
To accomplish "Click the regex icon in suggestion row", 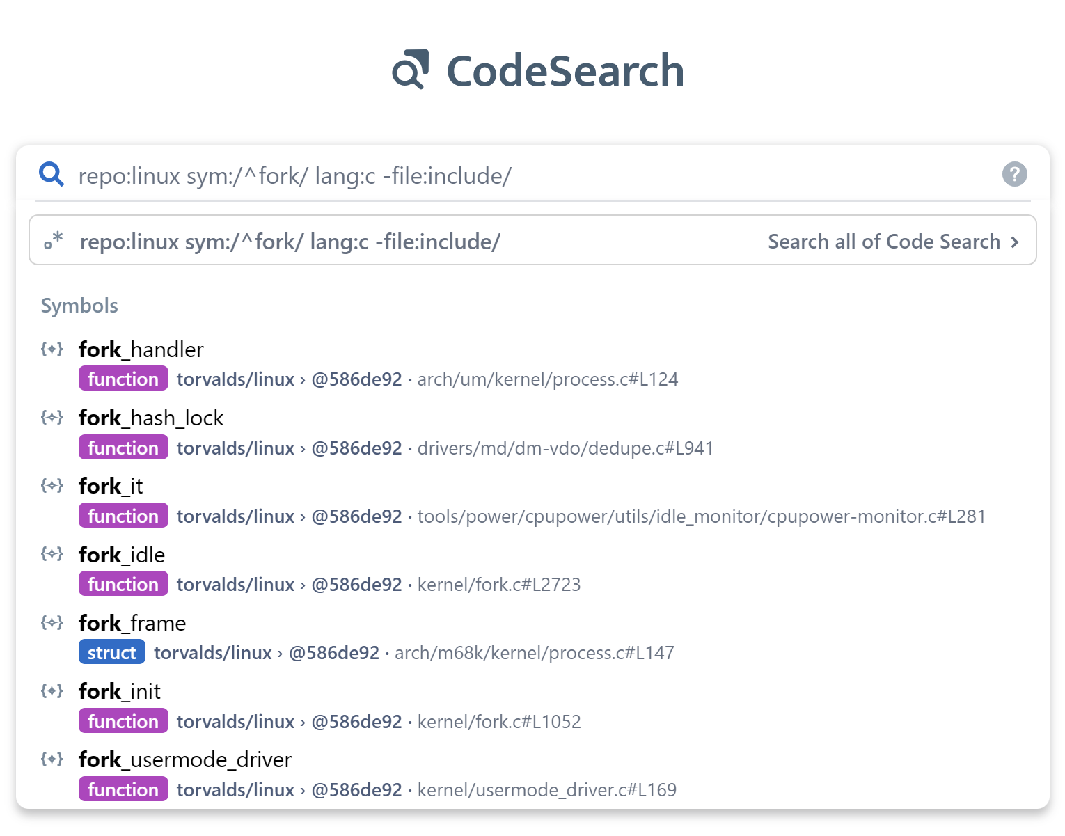I will (x=53, y=241).
